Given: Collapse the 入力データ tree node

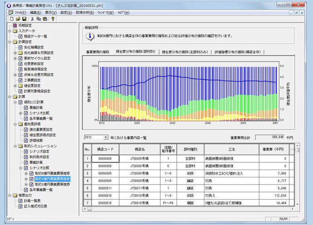Looking at the screenshot, I should (10, 31).
